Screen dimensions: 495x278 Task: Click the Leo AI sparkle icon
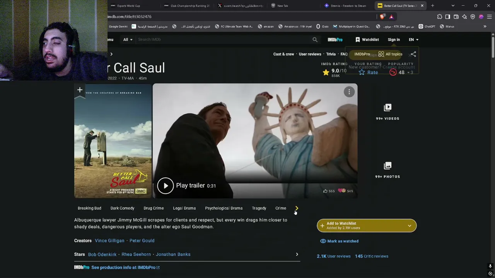click(464, 17)
